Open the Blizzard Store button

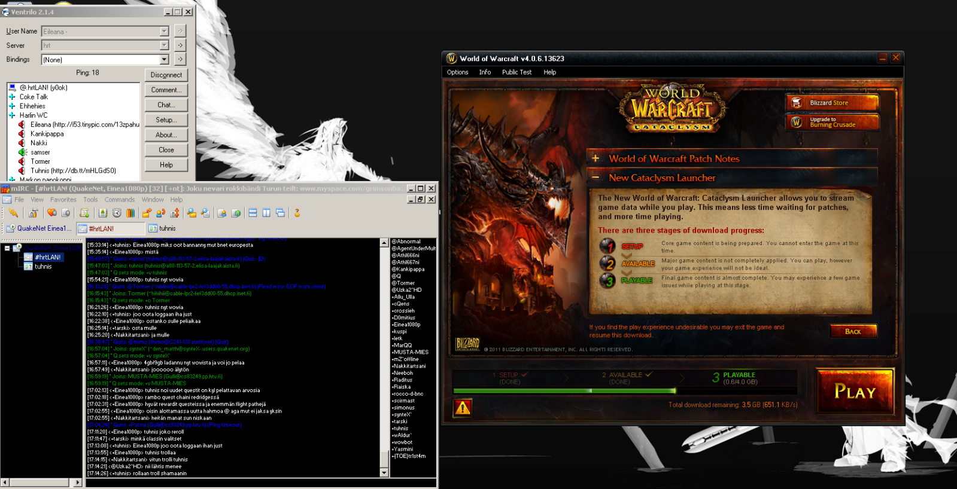click(x=833, y=103)
